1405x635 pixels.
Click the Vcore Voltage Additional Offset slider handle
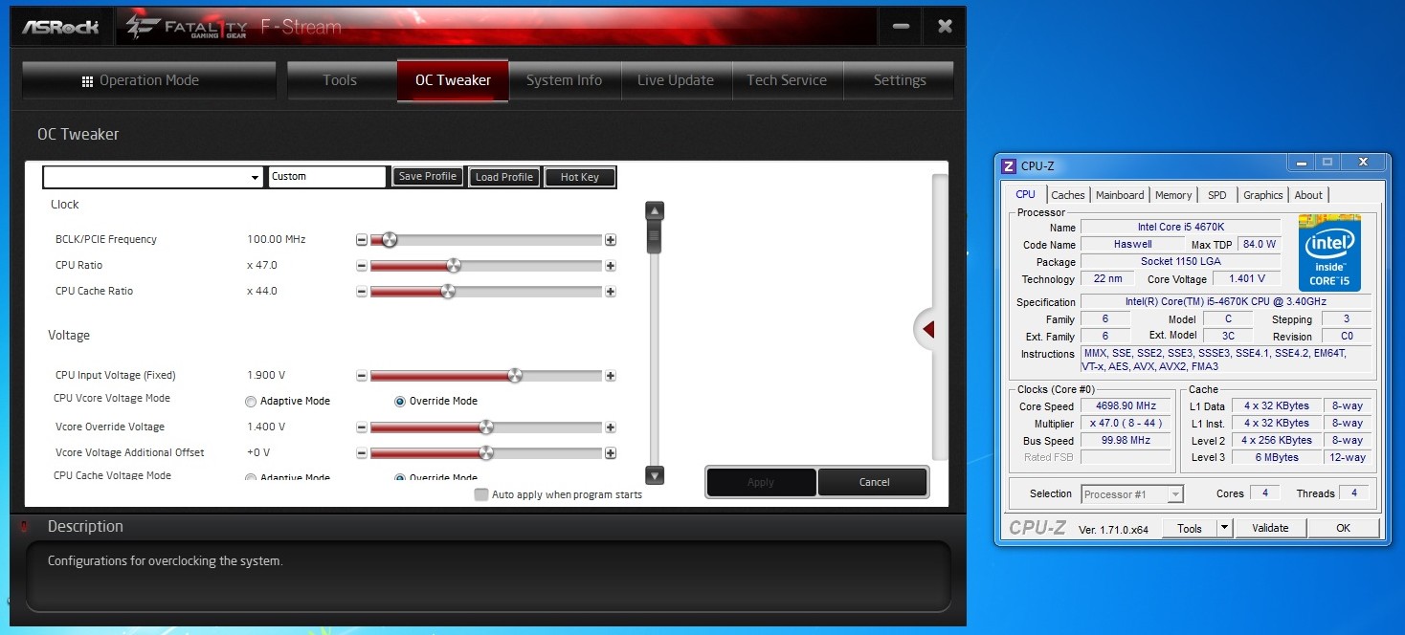[486, 453]
